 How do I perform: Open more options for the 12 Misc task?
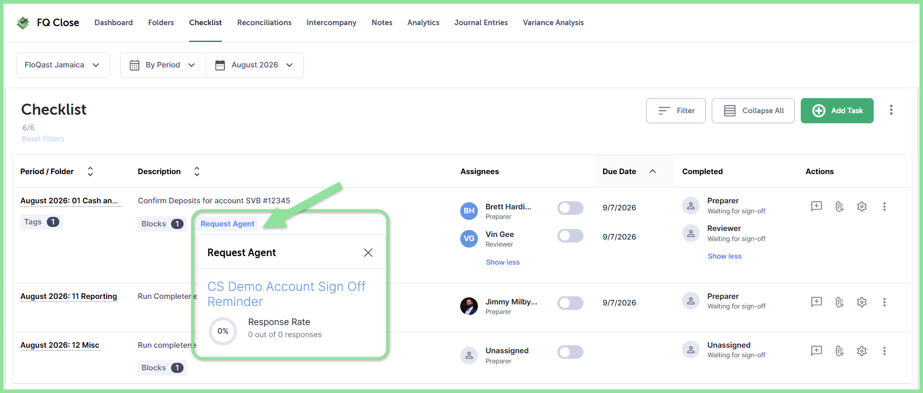(884, 351)
